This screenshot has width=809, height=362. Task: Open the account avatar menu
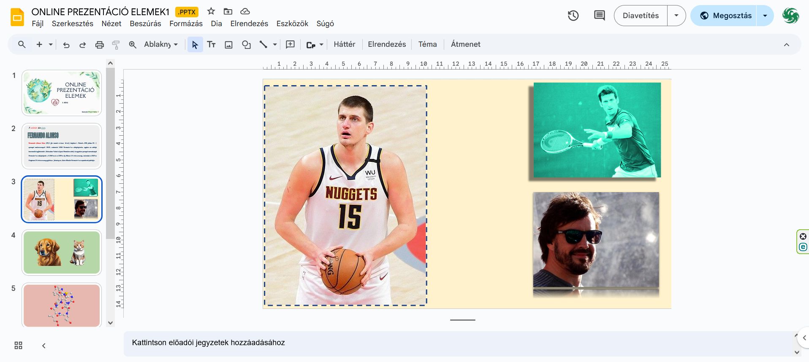790,16
